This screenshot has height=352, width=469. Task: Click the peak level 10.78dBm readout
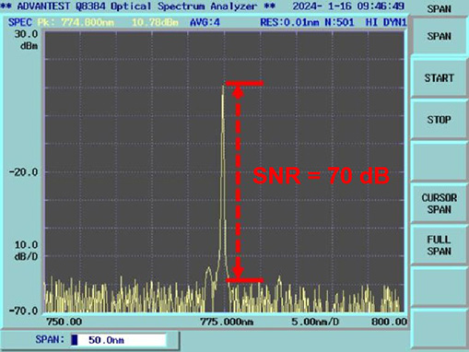155,22
